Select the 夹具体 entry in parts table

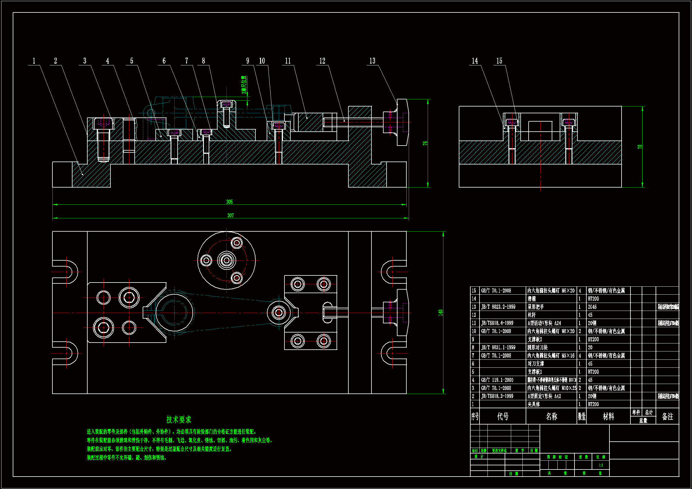pyautogui.click(x=533, y=404)
